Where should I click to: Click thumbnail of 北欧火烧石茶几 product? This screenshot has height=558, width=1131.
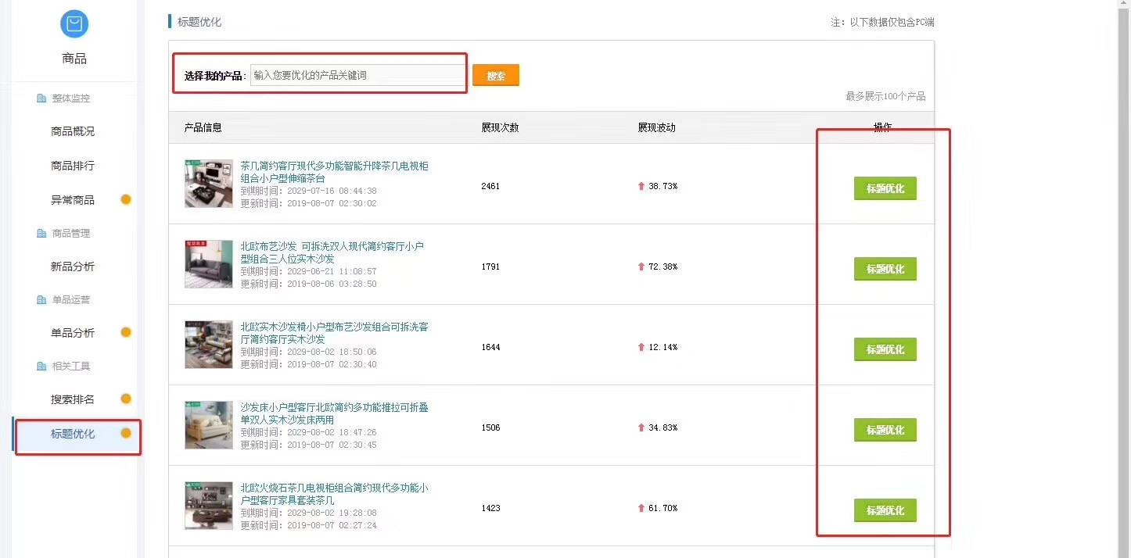(209, 506)
